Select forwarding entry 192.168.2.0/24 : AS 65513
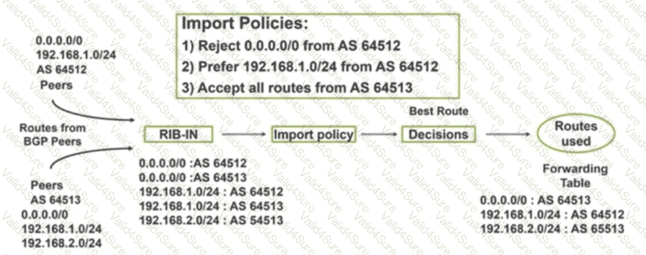The height and width of the screenshot is (255, 646). pyautogui.click(x=553, y=229)
